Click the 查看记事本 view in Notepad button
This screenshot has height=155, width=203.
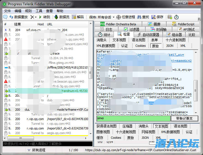click(184, 118)
